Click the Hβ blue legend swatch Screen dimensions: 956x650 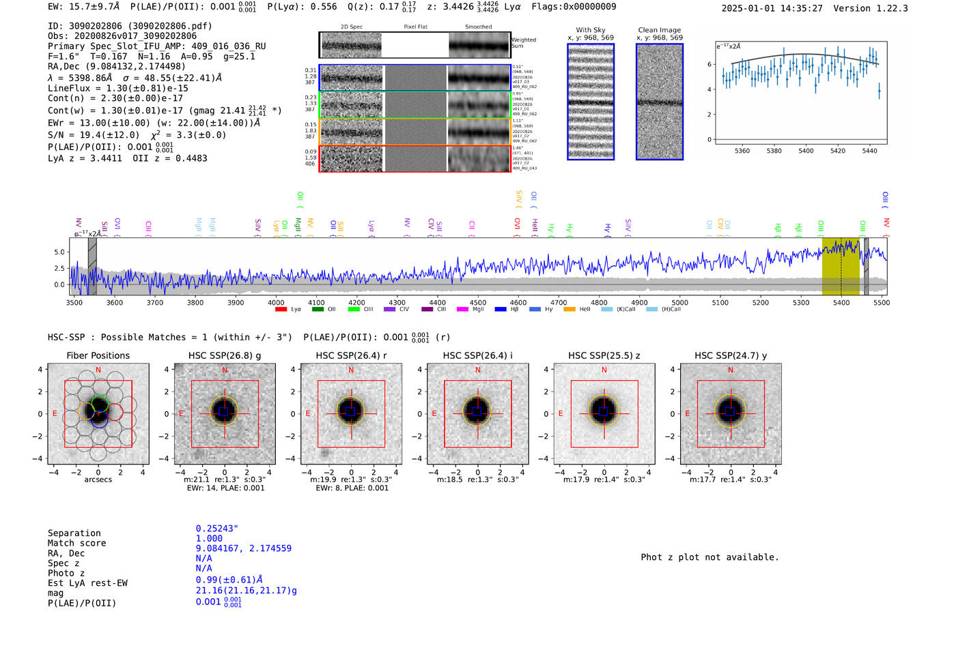501,310
